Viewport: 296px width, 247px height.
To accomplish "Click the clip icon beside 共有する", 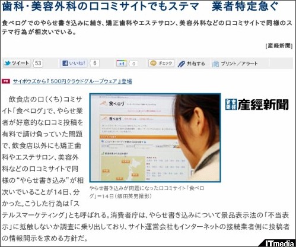I will [181, 64].
